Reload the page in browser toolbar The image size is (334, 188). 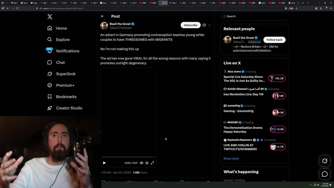pos(17,8)
